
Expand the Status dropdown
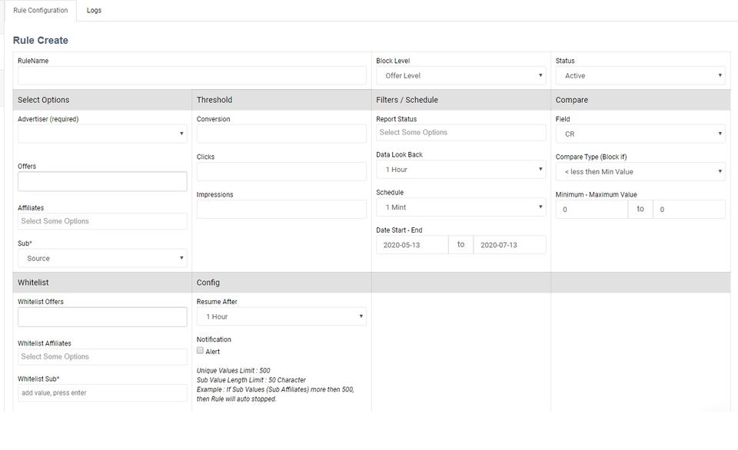click(640, 75)
